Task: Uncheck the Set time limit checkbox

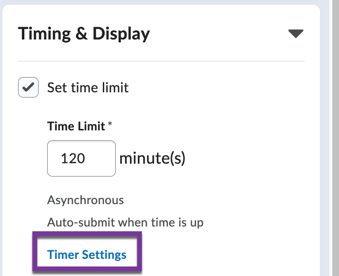Action: click(28, 88)
